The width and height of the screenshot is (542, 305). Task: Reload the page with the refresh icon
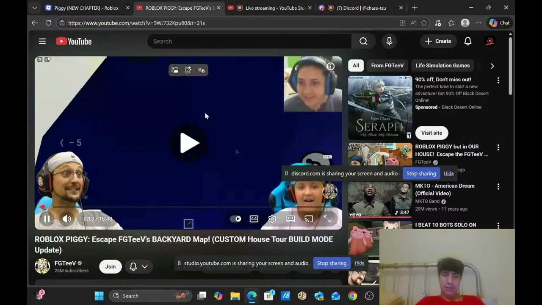(x=48, y=23)
